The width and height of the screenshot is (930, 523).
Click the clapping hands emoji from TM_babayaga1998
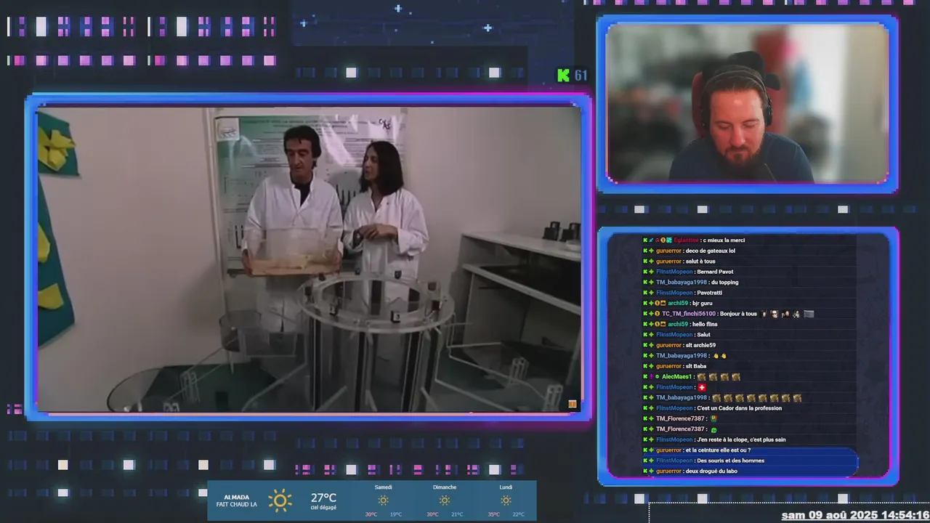point(719,356)
